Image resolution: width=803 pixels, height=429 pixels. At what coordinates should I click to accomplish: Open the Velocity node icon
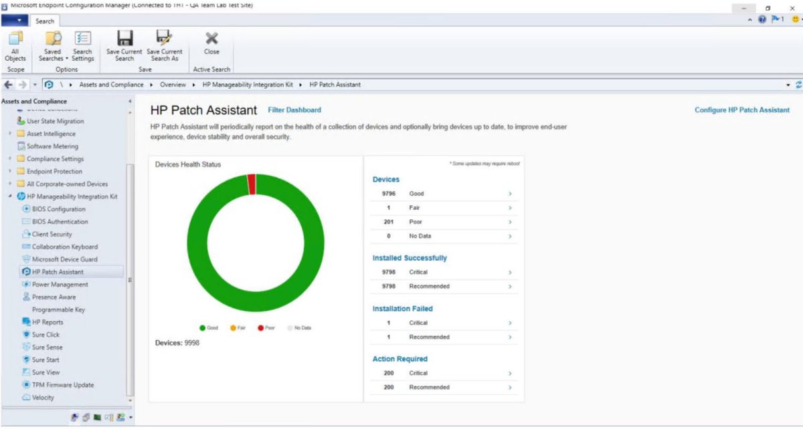click(27, 398)
